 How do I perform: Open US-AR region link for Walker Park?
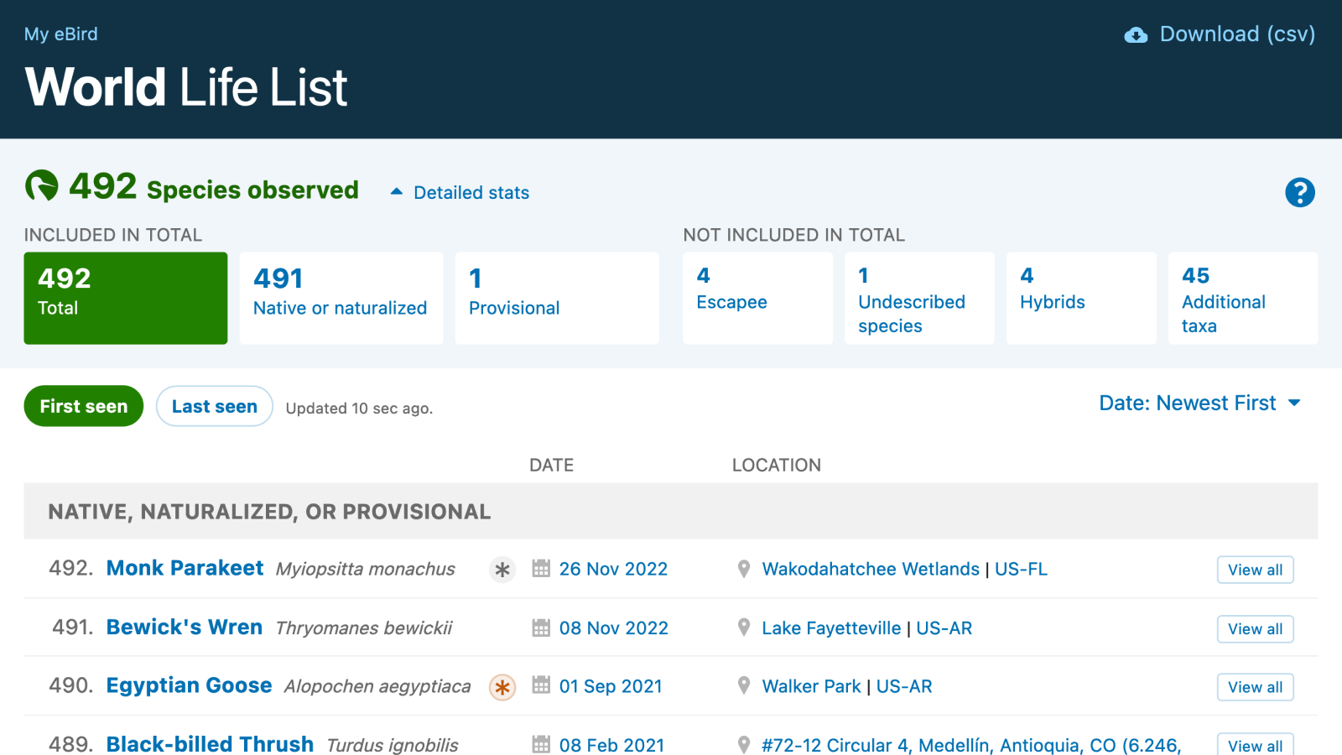click(904, 686)
